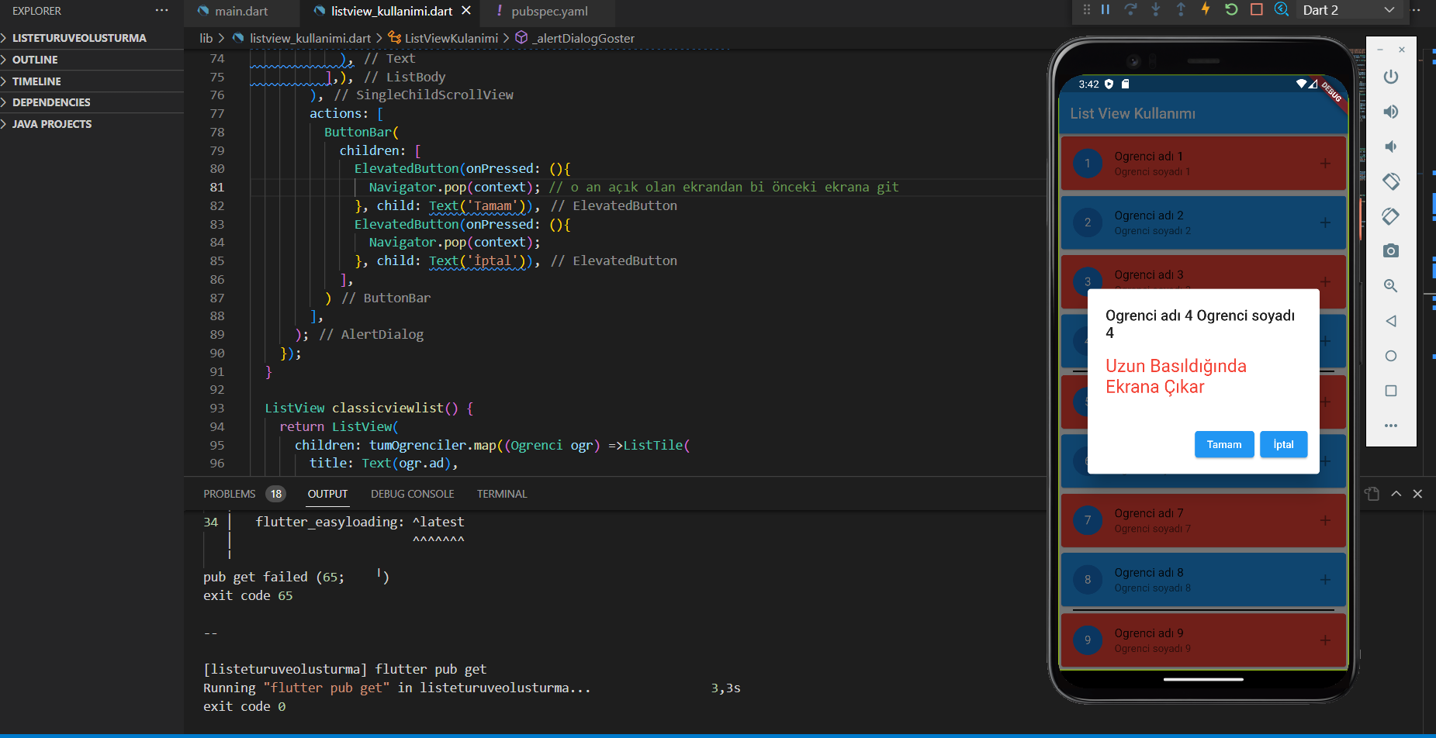The image size is (1436, 738).
Task: Take an emulator screenshot
Action: click(1391, 251)
